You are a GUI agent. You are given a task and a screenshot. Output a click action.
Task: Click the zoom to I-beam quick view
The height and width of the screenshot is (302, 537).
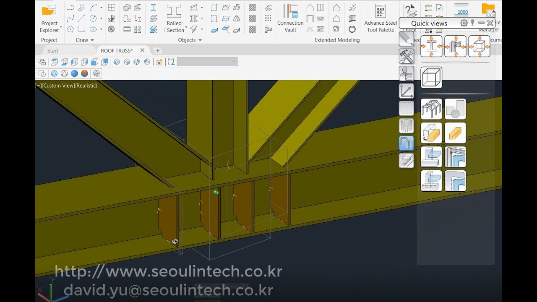click(x=431, y=46)
